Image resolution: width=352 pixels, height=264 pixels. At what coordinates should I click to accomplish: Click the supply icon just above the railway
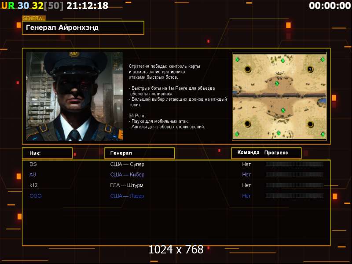click(277, 84)
